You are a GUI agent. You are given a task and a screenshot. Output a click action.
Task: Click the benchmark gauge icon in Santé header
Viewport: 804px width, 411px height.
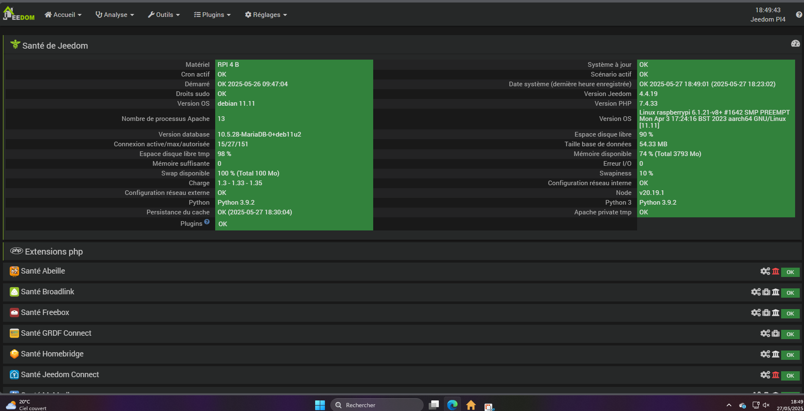[x=796, y=44]
